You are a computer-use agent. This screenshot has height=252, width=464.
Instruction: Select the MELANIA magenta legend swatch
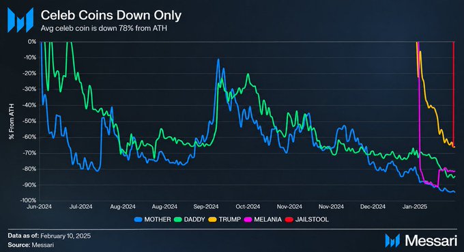click(x=248, y=220)
